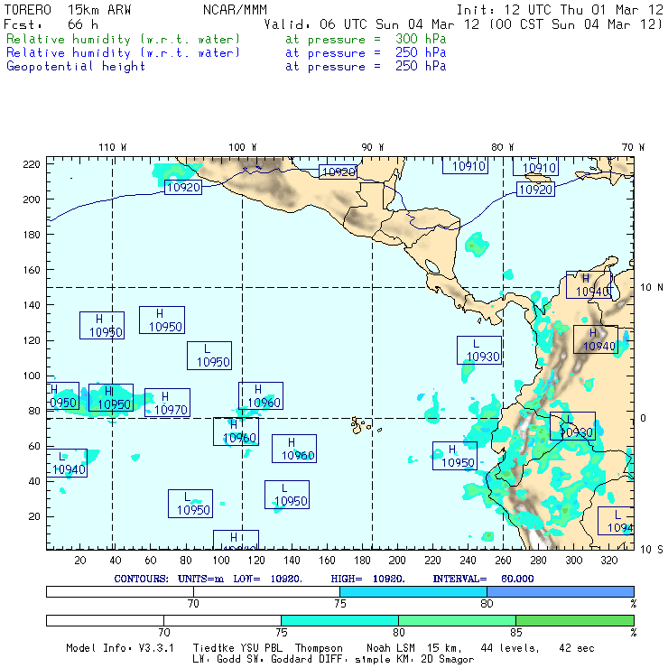Click the H 10970 height label box
The height and width of the screenshot is (668, 668).
167,403
